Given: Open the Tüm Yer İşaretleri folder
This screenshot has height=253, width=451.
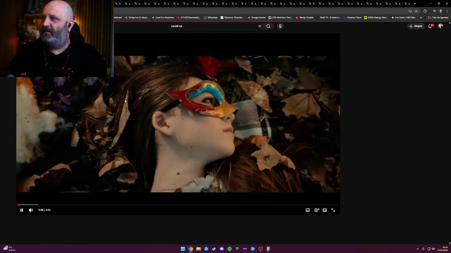Looking at the screenshot, I should [x=438, y=18].
